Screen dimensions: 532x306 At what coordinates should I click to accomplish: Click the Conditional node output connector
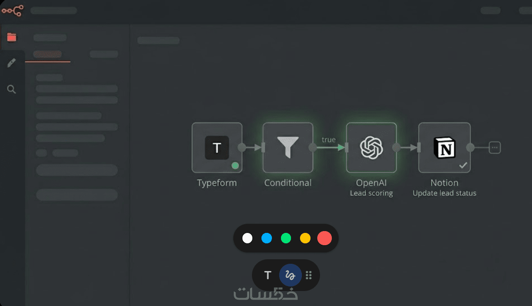313,148
